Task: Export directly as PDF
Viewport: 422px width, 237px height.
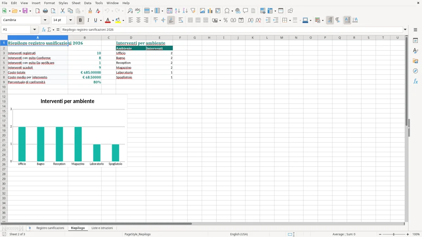Action: [38, 11]
